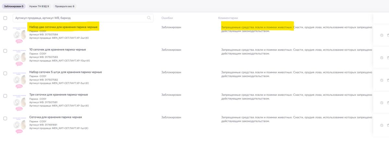The height and width of the screenshot is (141, 389).
Task: Click thumbnail of 'Сеточка для хранения парика черная'
Action: click(19, 124)
